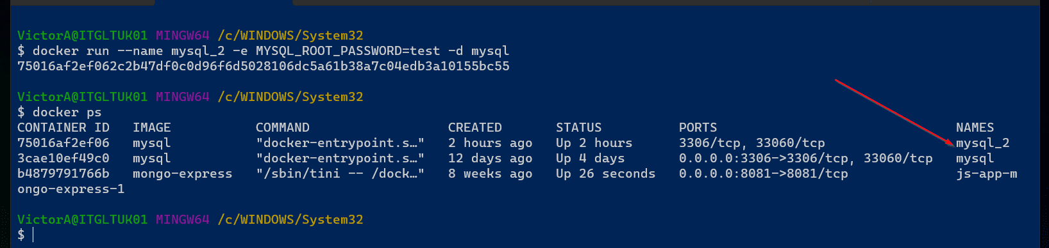Click the 'docker ps' command text
The image size is (1049, 248).
pos(67,112)
